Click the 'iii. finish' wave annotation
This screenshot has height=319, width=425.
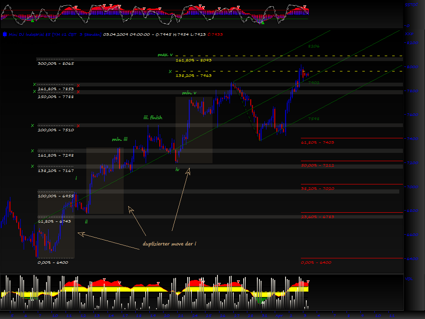coord(153,118)
